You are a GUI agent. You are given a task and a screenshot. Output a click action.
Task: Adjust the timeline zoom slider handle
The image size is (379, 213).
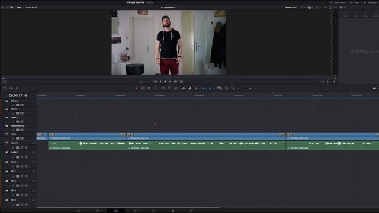250,88
